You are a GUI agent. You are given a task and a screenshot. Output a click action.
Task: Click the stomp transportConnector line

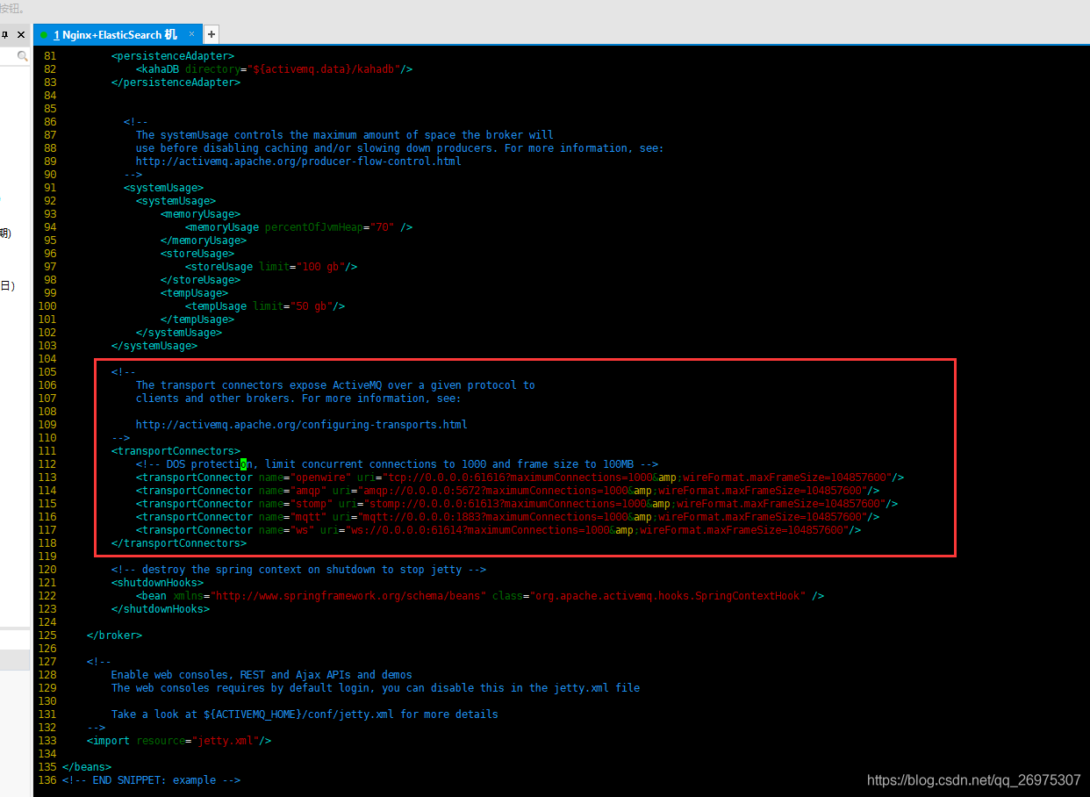click(x=517, y=504)
